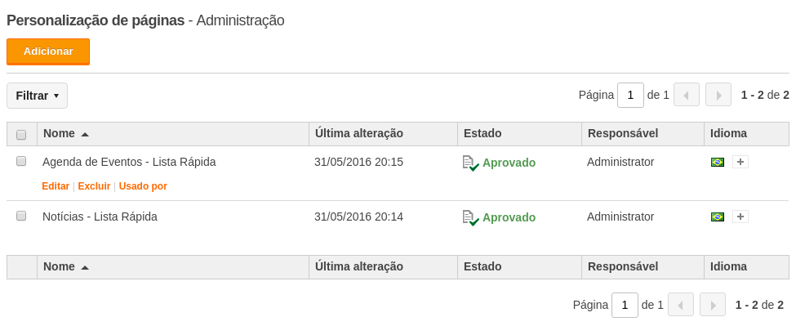Sort by Estado column header
Screen dimensions: 796x335
482,134
